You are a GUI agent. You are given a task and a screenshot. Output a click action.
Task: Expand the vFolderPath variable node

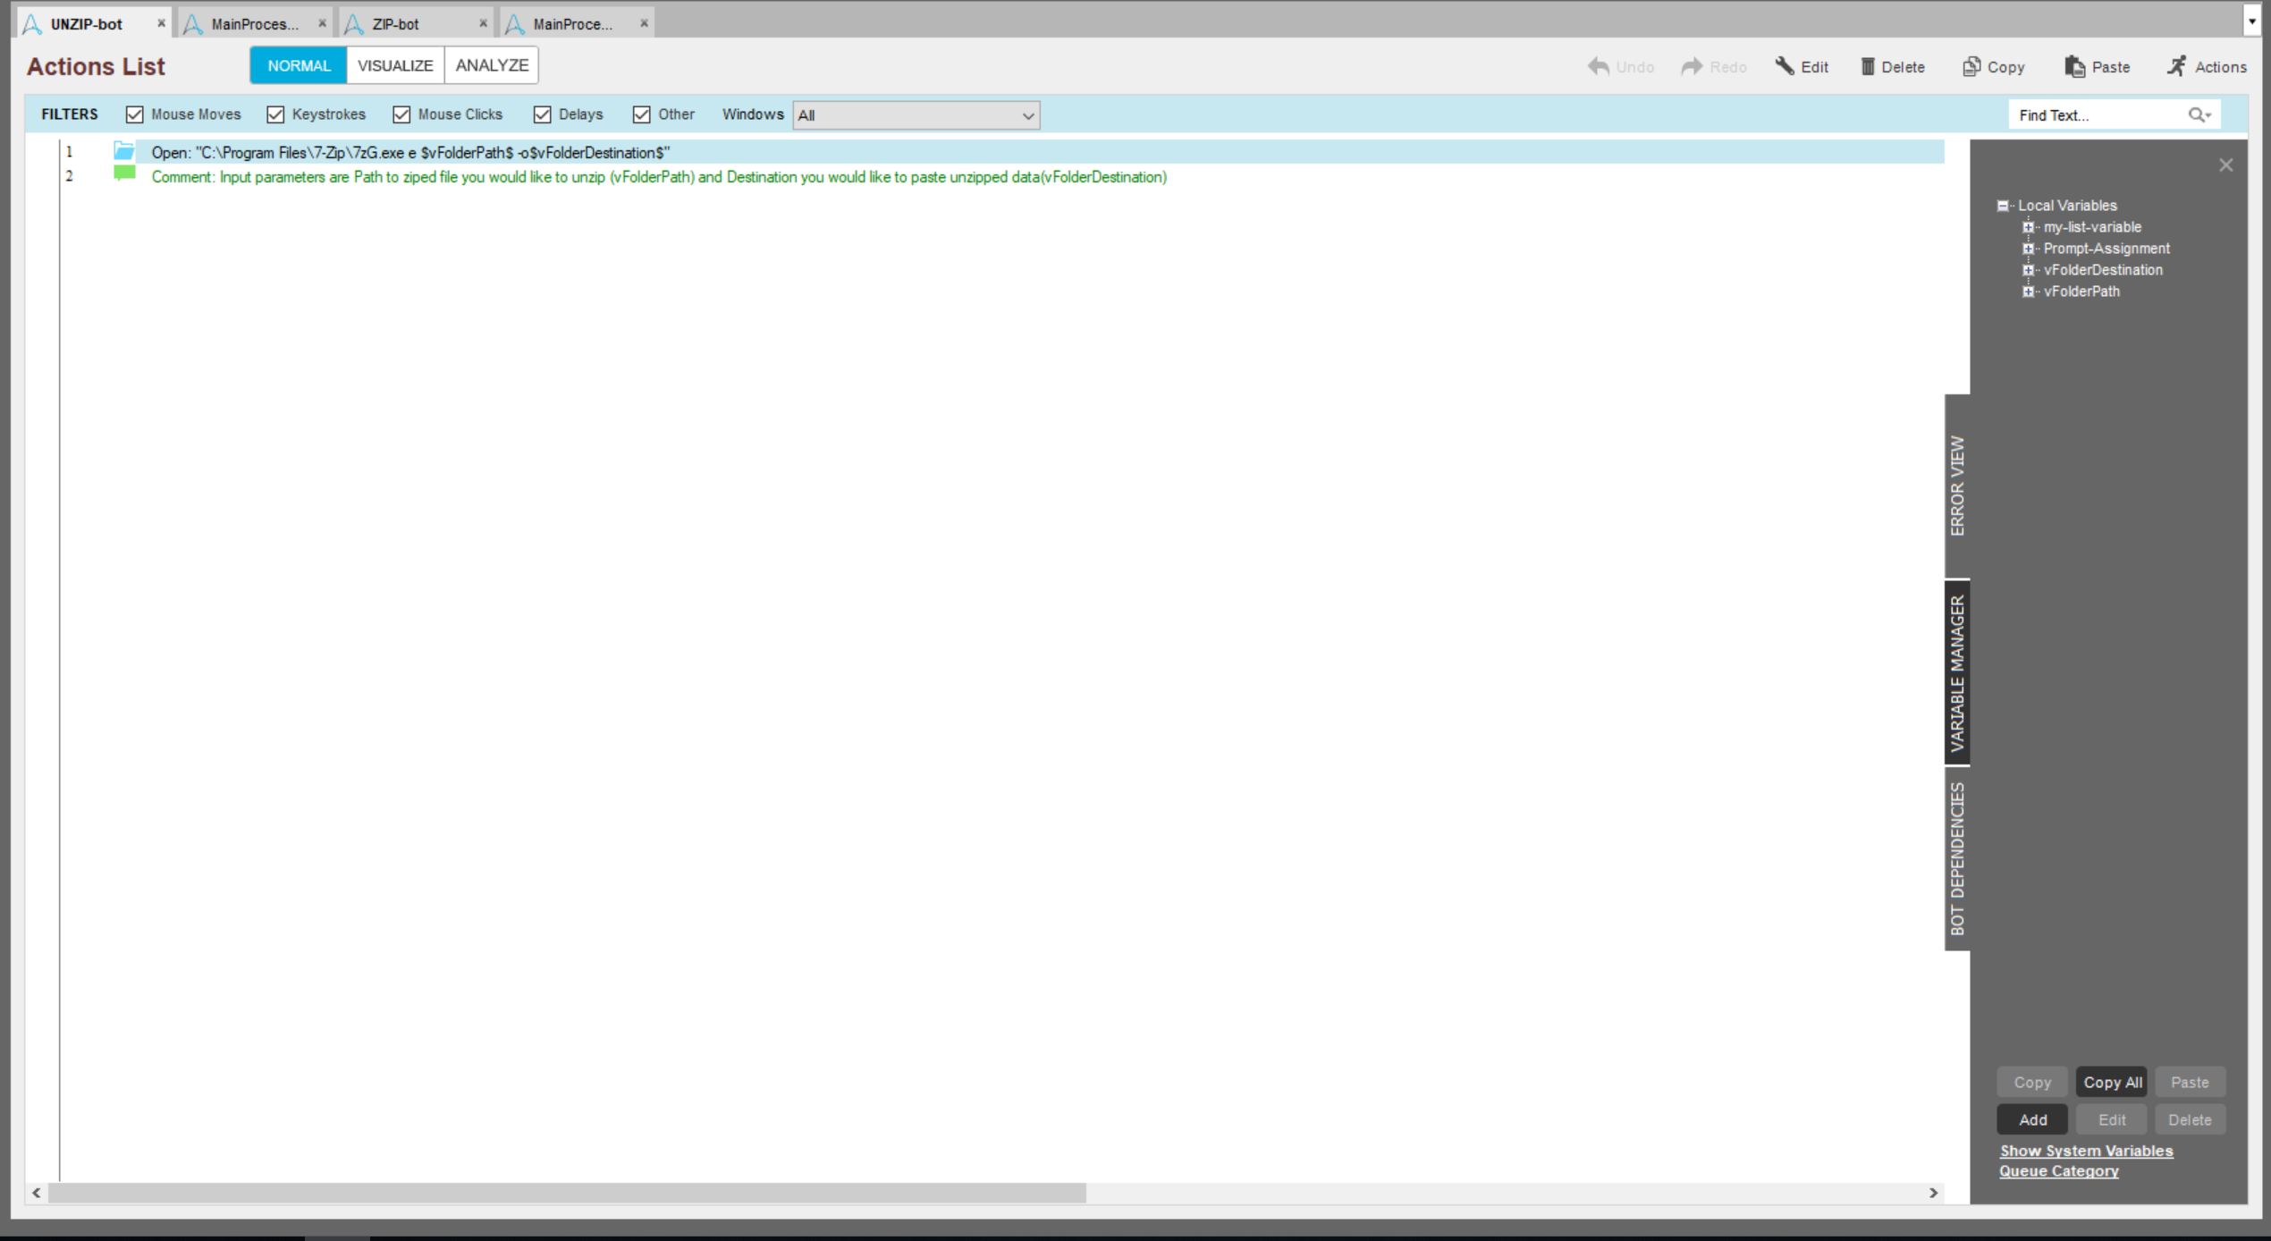click(2028, 291)
